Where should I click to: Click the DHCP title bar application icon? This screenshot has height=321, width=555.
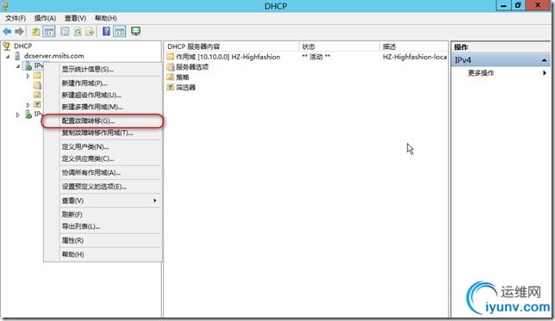(5, 6)
